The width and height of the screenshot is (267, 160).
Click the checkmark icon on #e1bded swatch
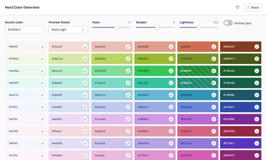(128, 119)
